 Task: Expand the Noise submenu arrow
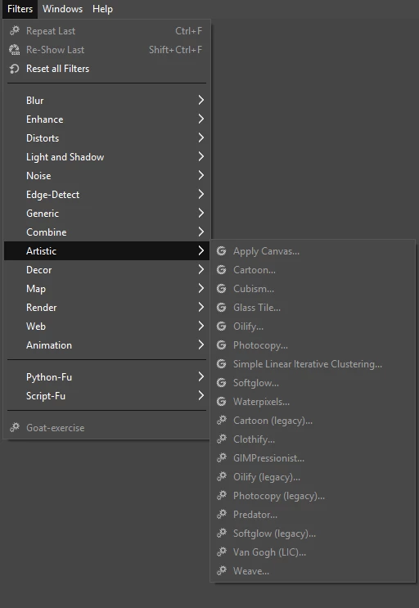[x=200, y=175]
